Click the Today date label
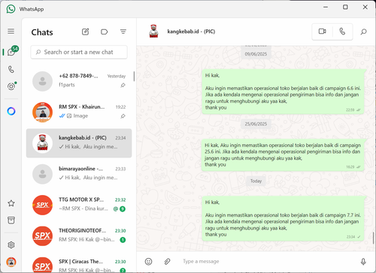This screenshot has height=273, width=376. click(x=256, y=181)
